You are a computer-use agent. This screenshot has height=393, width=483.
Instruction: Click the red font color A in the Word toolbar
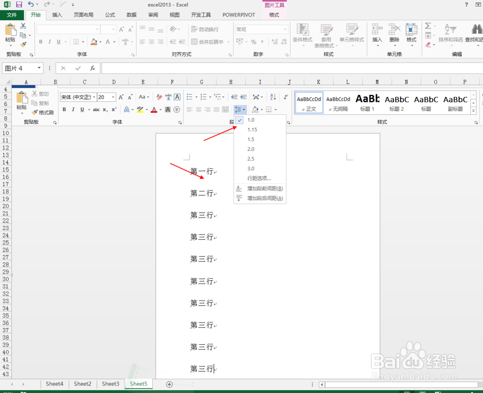coord(154,109)
